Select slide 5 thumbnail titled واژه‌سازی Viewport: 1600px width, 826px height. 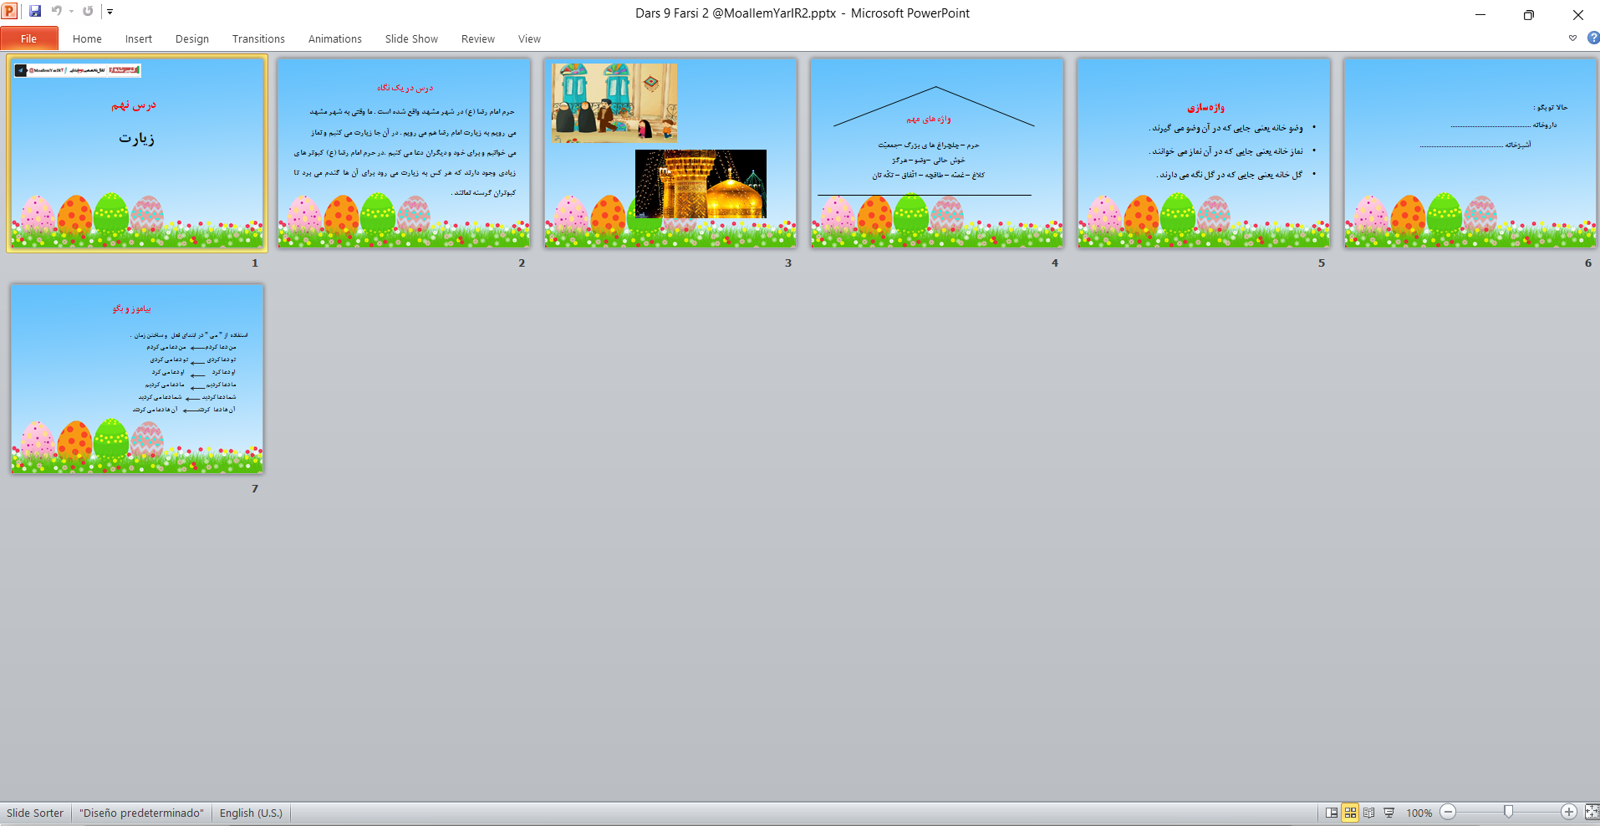pos(1204,153)
